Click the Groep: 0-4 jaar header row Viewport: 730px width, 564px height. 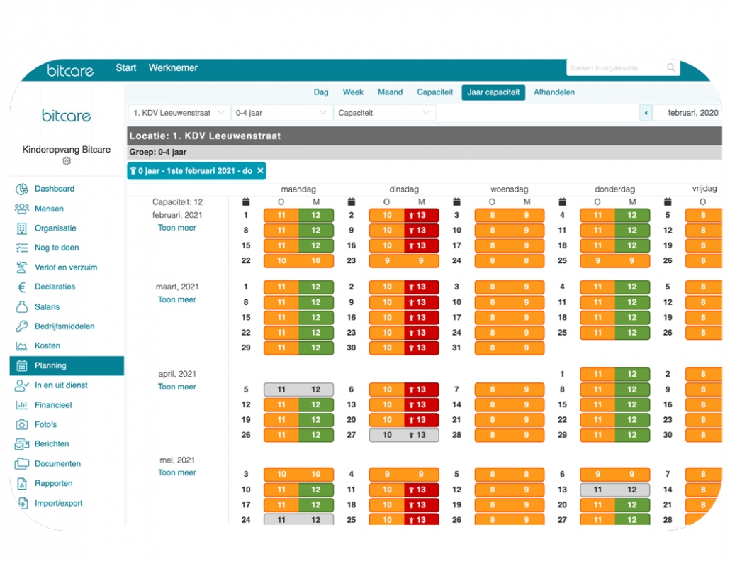click(425, 152)
